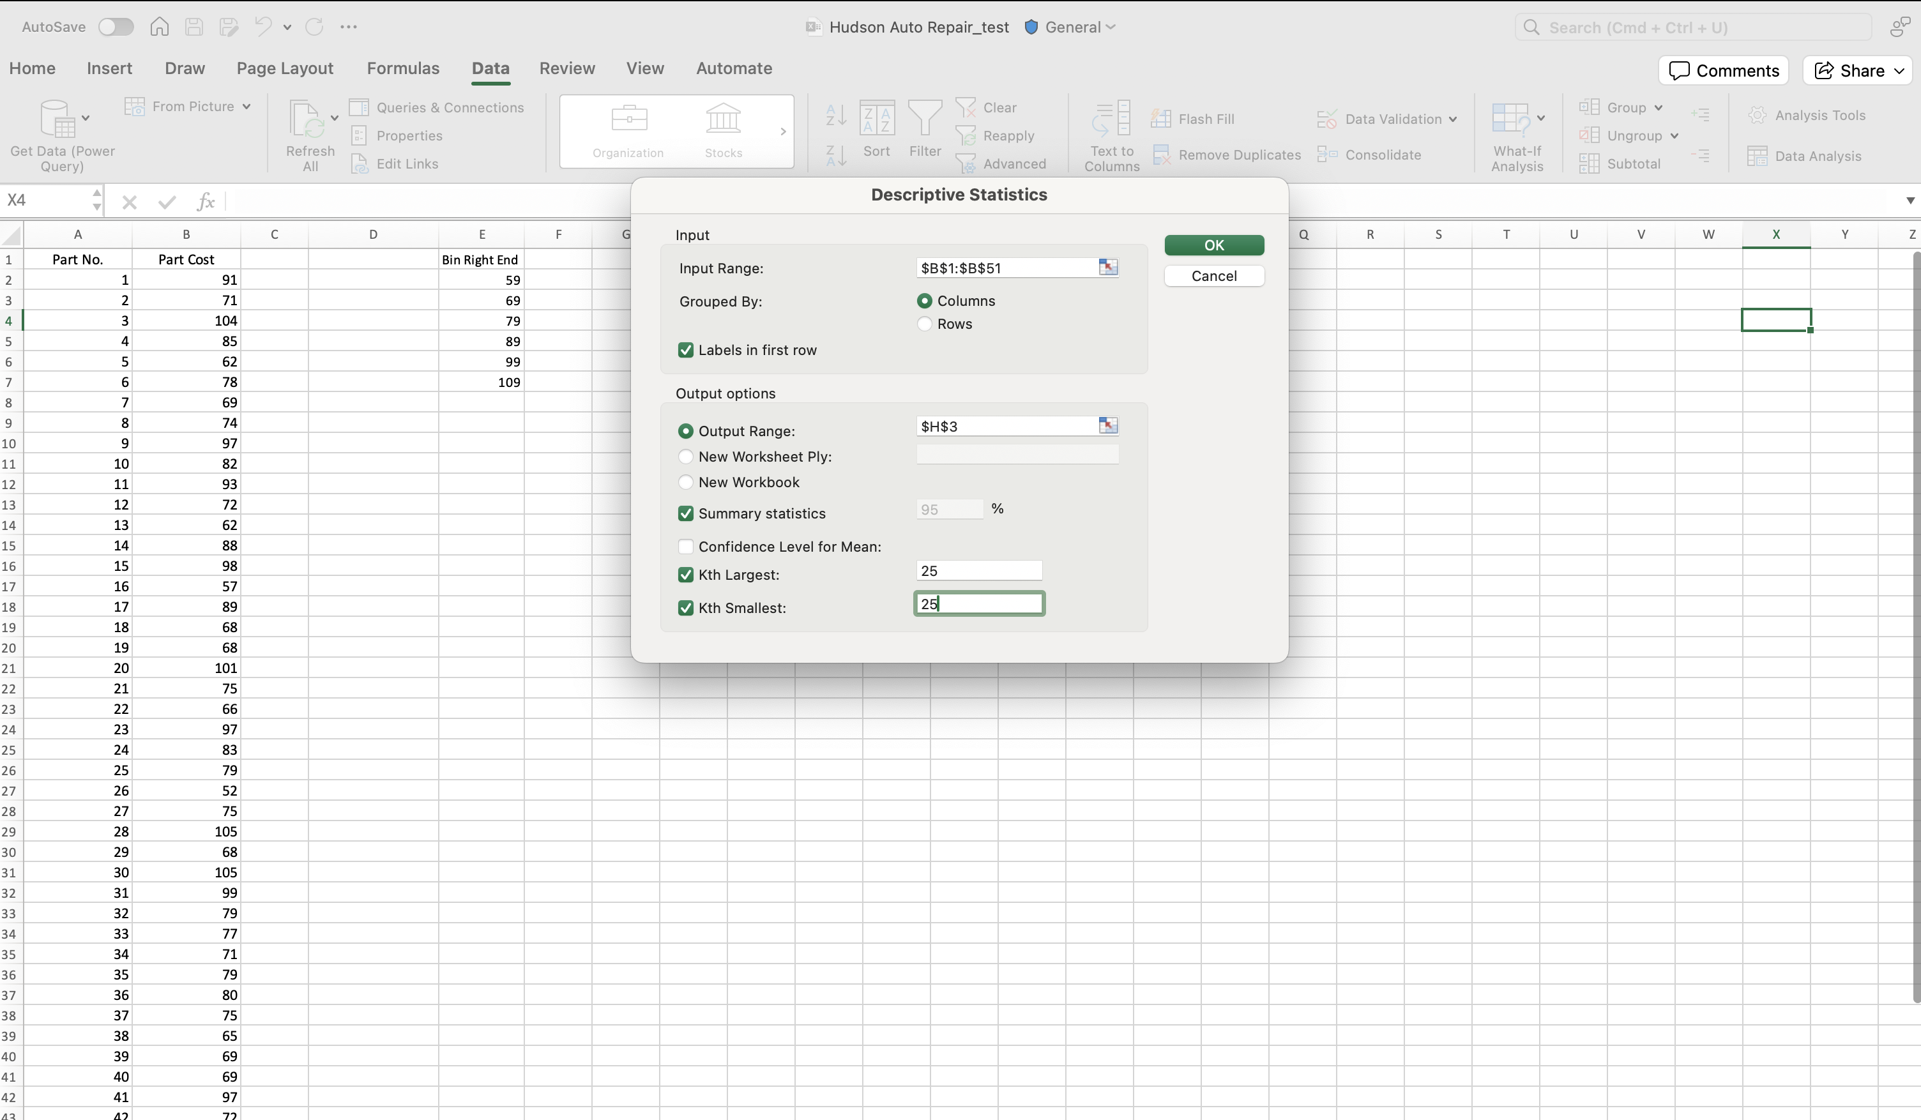The image size is (1921, 1120).
Task: Click the Save As icon with the pencil
Action: point(229,27)
